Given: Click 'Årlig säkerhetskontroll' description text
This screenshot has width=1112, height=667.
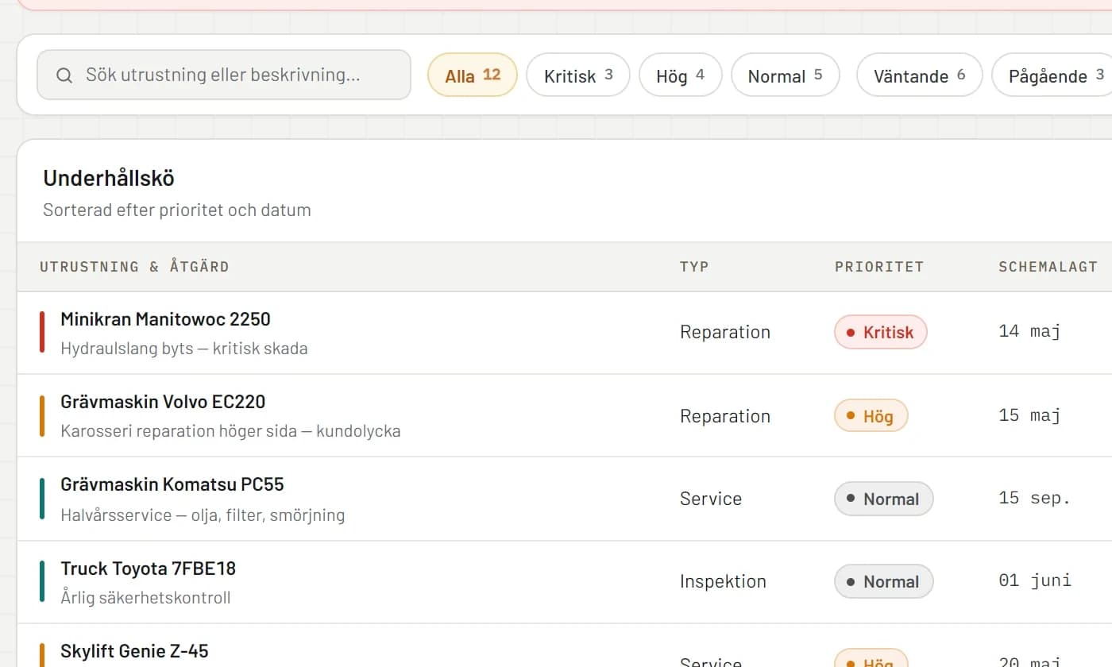Looking at the screenshot, I should [145, 598].
